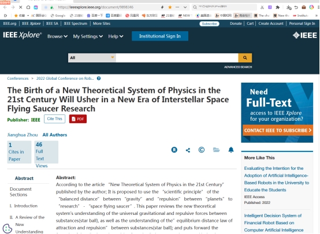Expand the Browse menu
This screenshot has height=234, width=320.
[x=57, y=36]
